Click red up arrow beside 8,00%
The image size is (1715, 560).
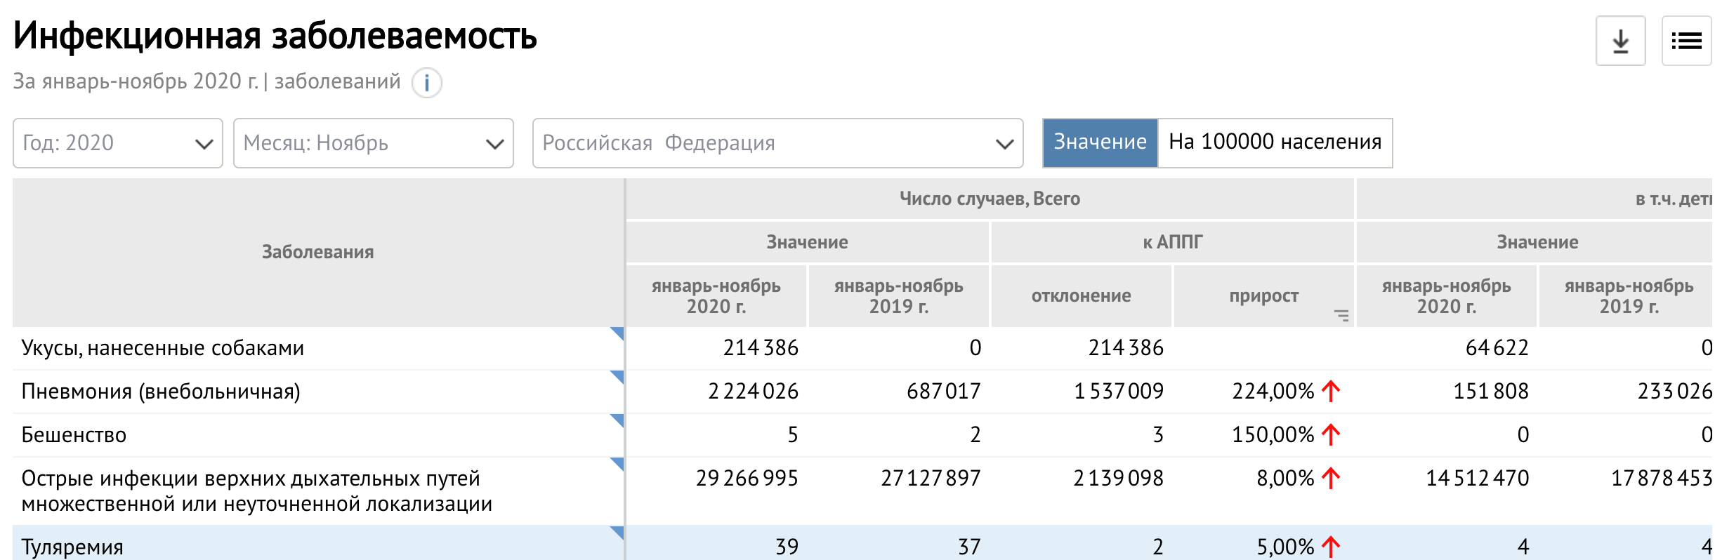(1330, 478)
